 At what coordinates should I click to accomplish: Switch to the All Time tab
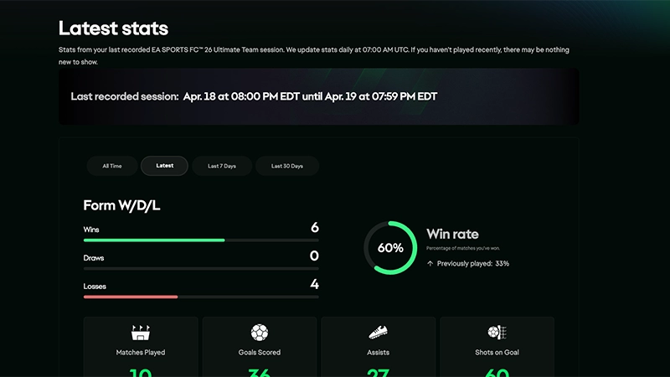(112, 166)
